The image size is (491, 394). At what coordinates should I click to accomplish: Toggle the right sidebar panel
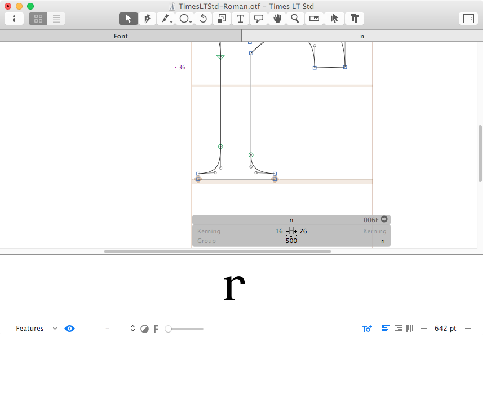point(468,19)
